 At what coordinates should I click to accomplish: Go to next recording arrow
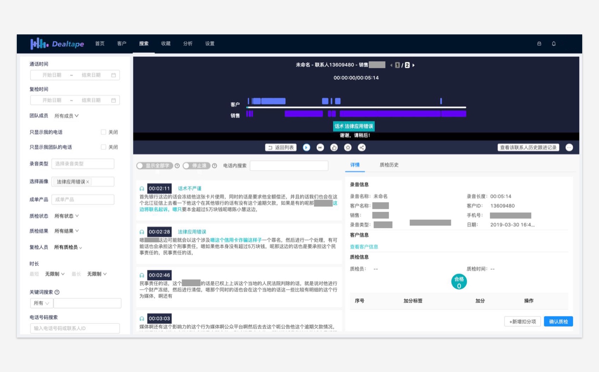(414, 65)
